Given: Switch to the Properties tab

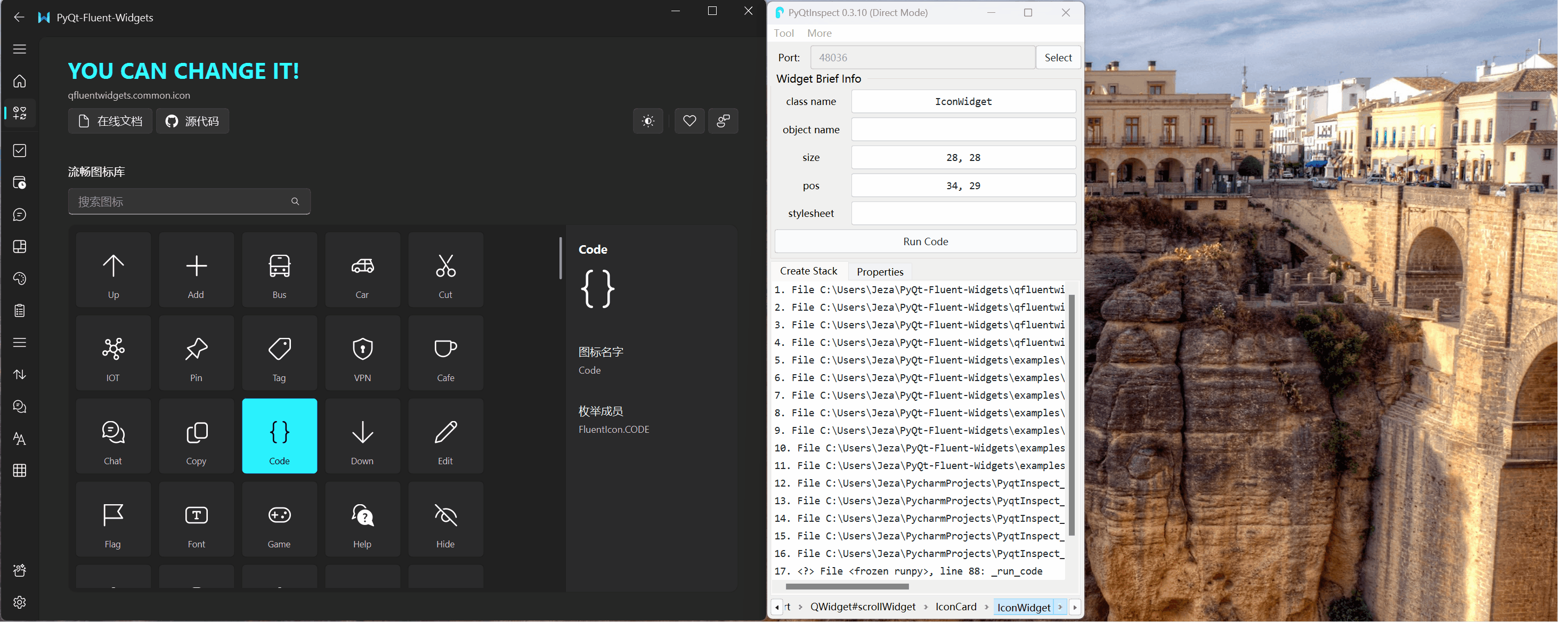Looking at the screenshot, I should [x=879, y=272].
